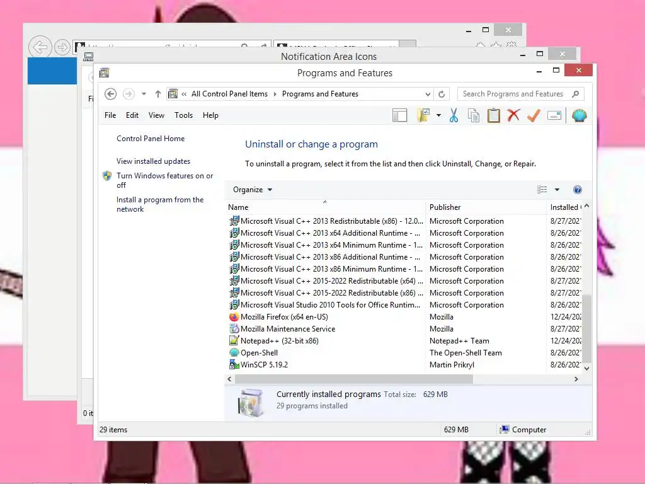The width and height of the screenshot is (645, 484).
Task: Select Microsoft Visual C++ 2013 Redistributable (x86) row
Action: click(405, 221)
